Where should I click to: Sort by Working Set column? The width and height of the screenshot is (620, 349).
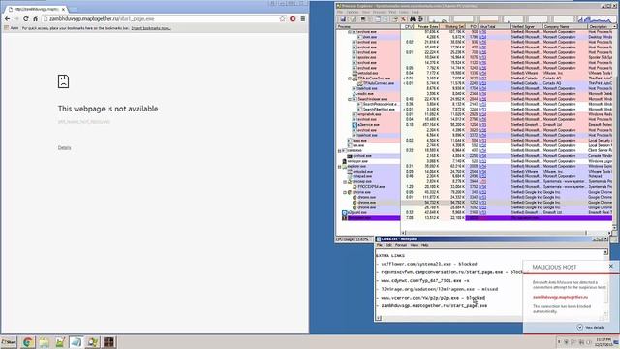pos(453,26)
